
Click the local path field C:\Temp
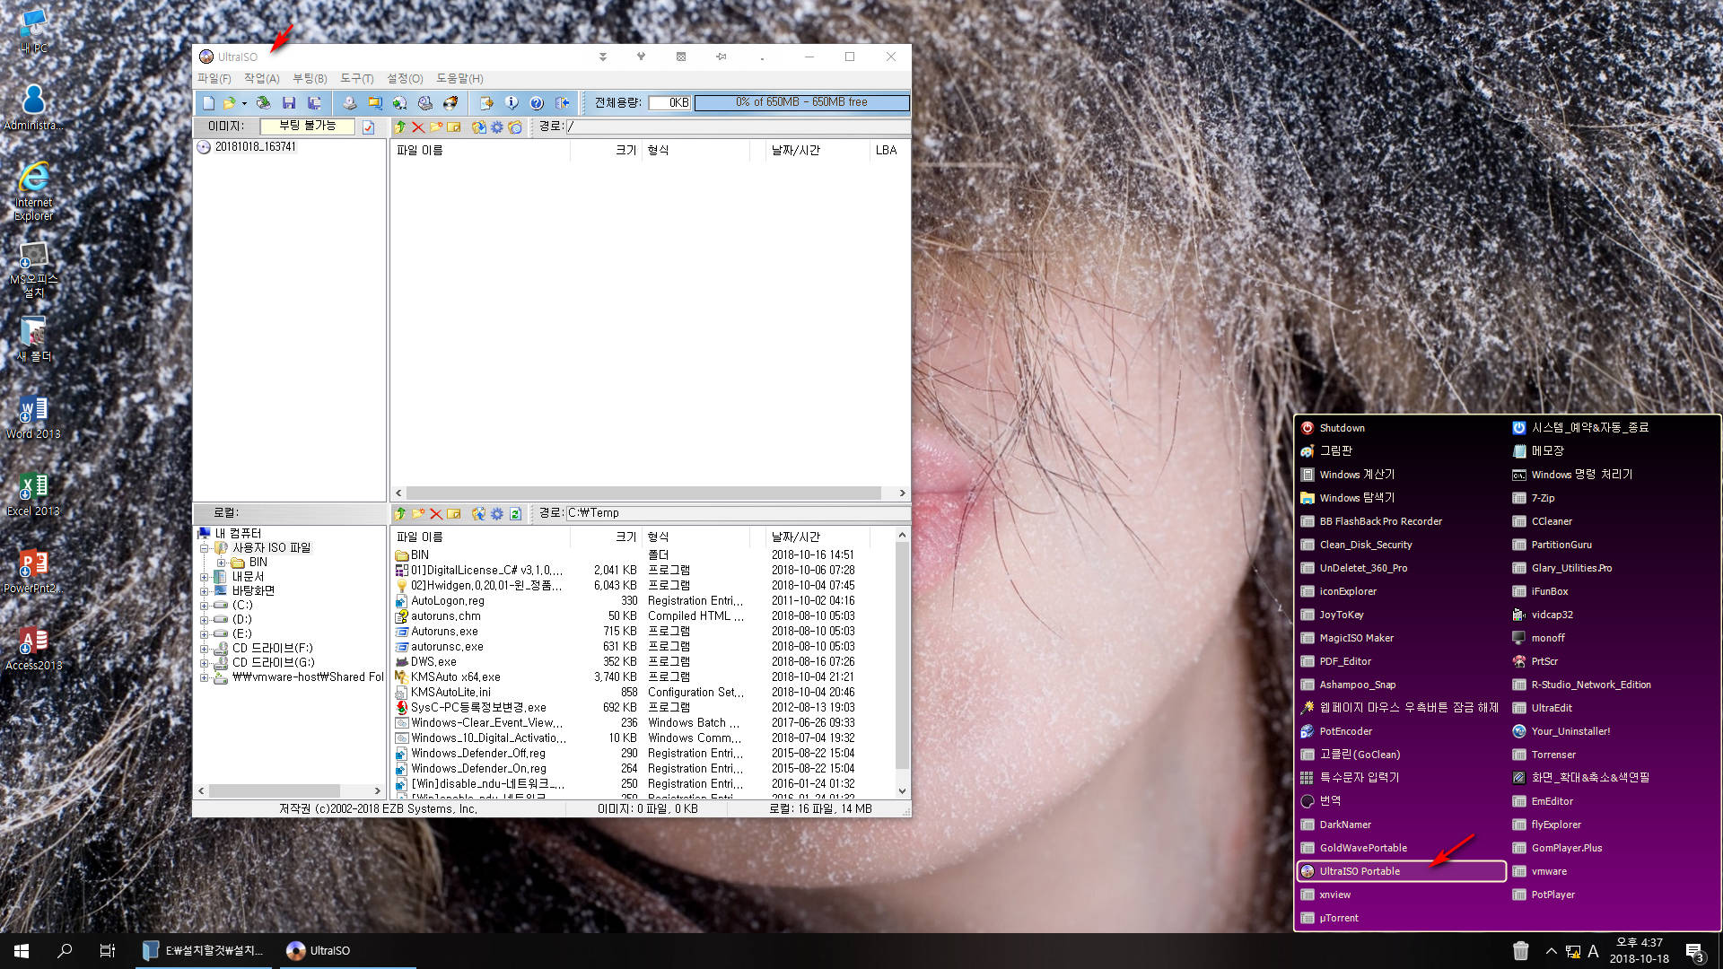point(738,513)
